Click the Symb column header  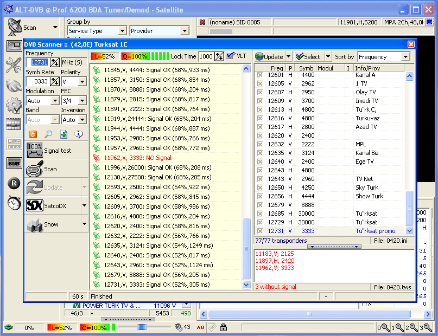click(x=304, y=68)
